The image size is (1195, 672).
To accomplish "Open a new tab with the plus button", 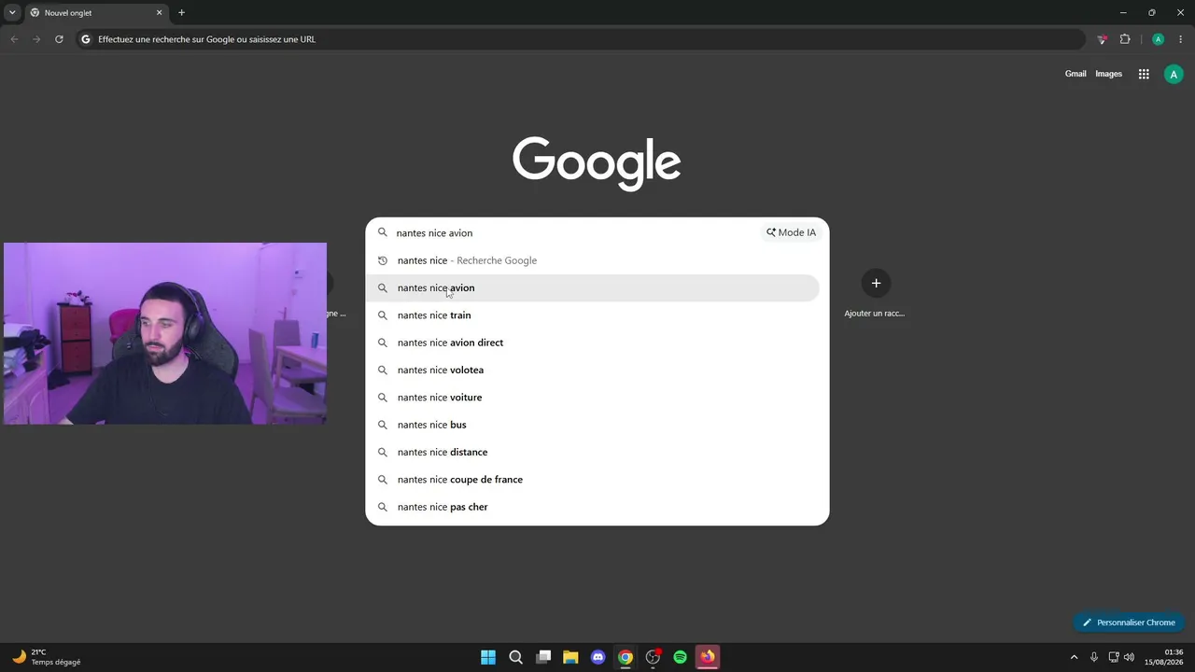I will (181, 13).
